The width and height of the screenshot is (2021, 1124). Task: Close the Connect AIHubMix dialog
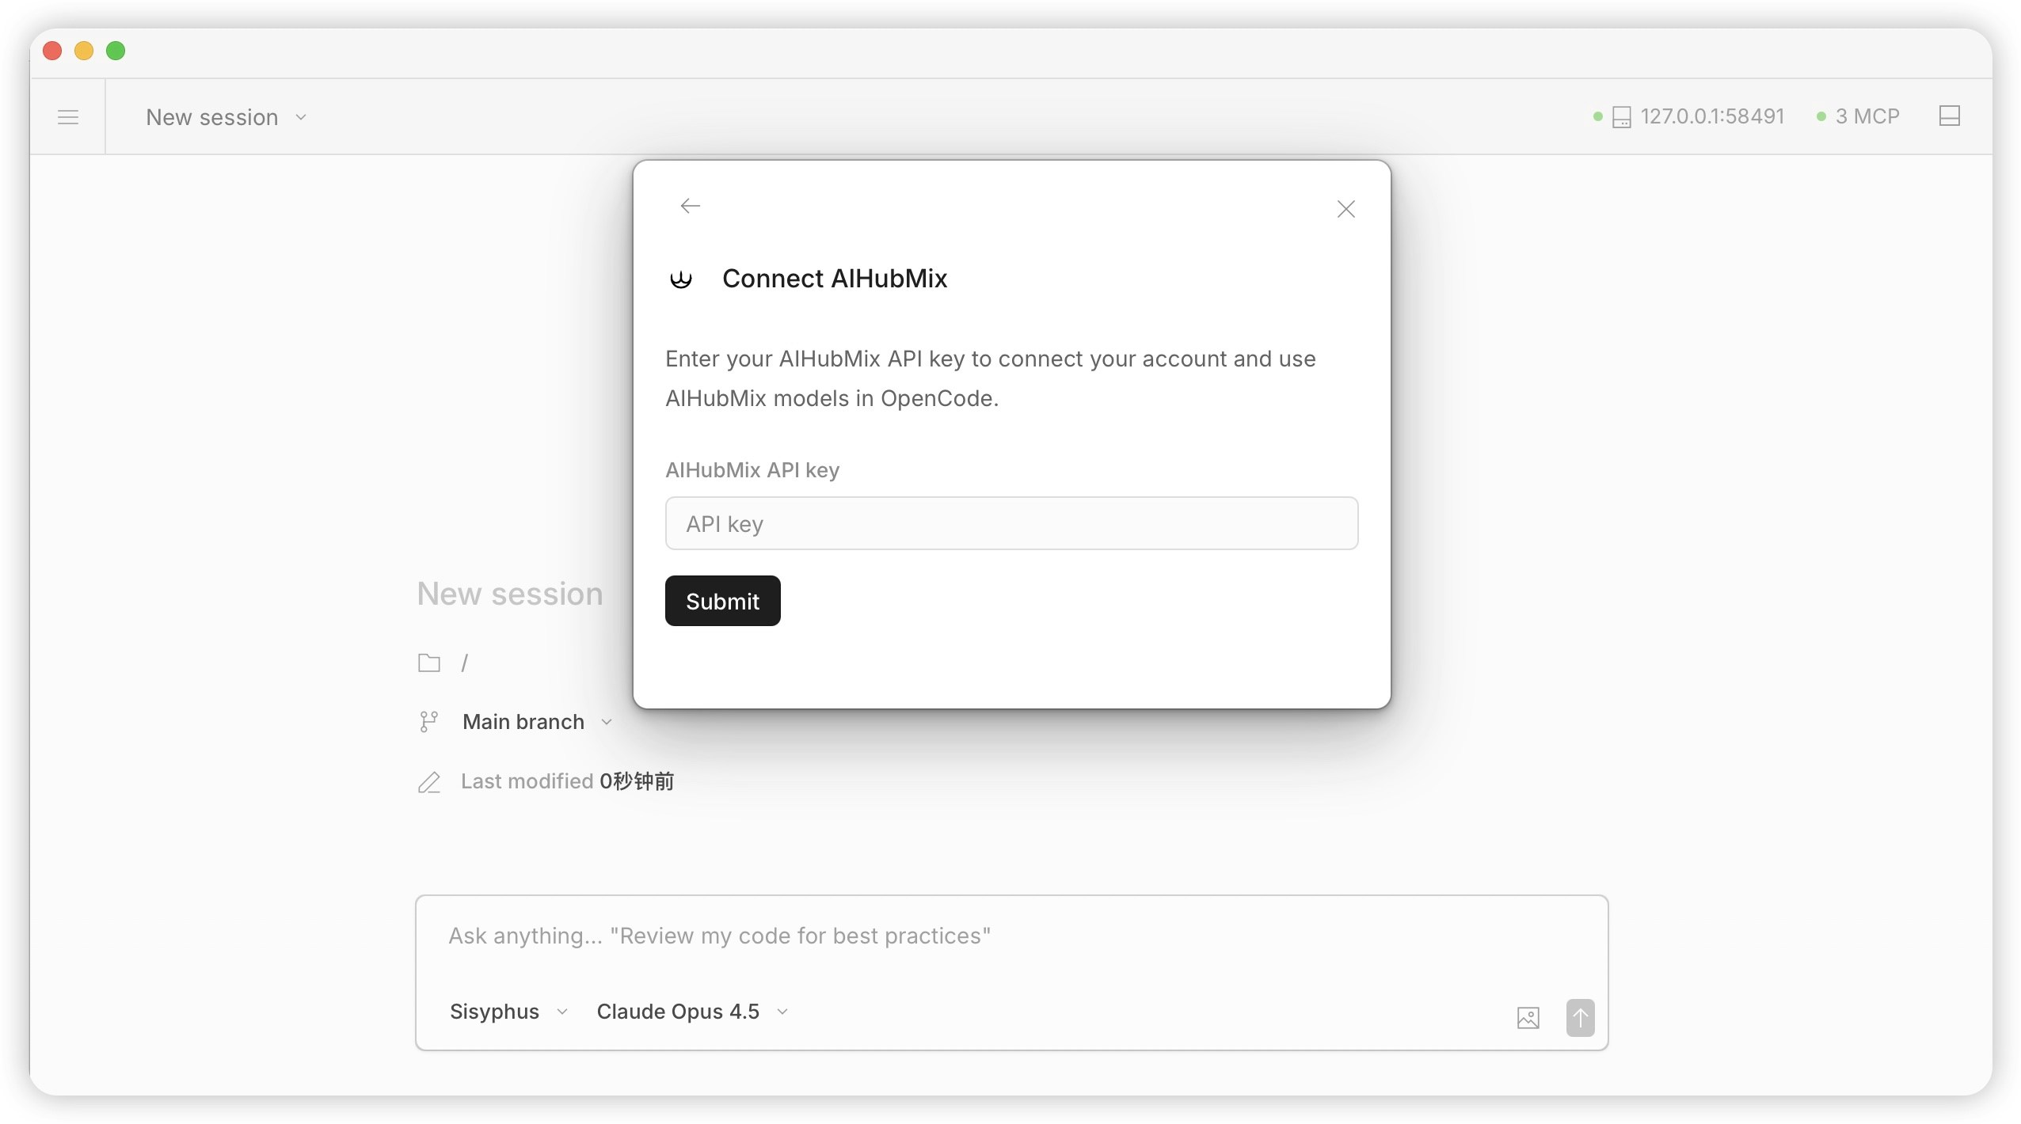1345,208
